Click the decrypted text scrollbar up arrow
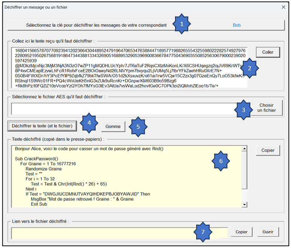291x248 pixels. pyautogui.click(x=245, y=149)
